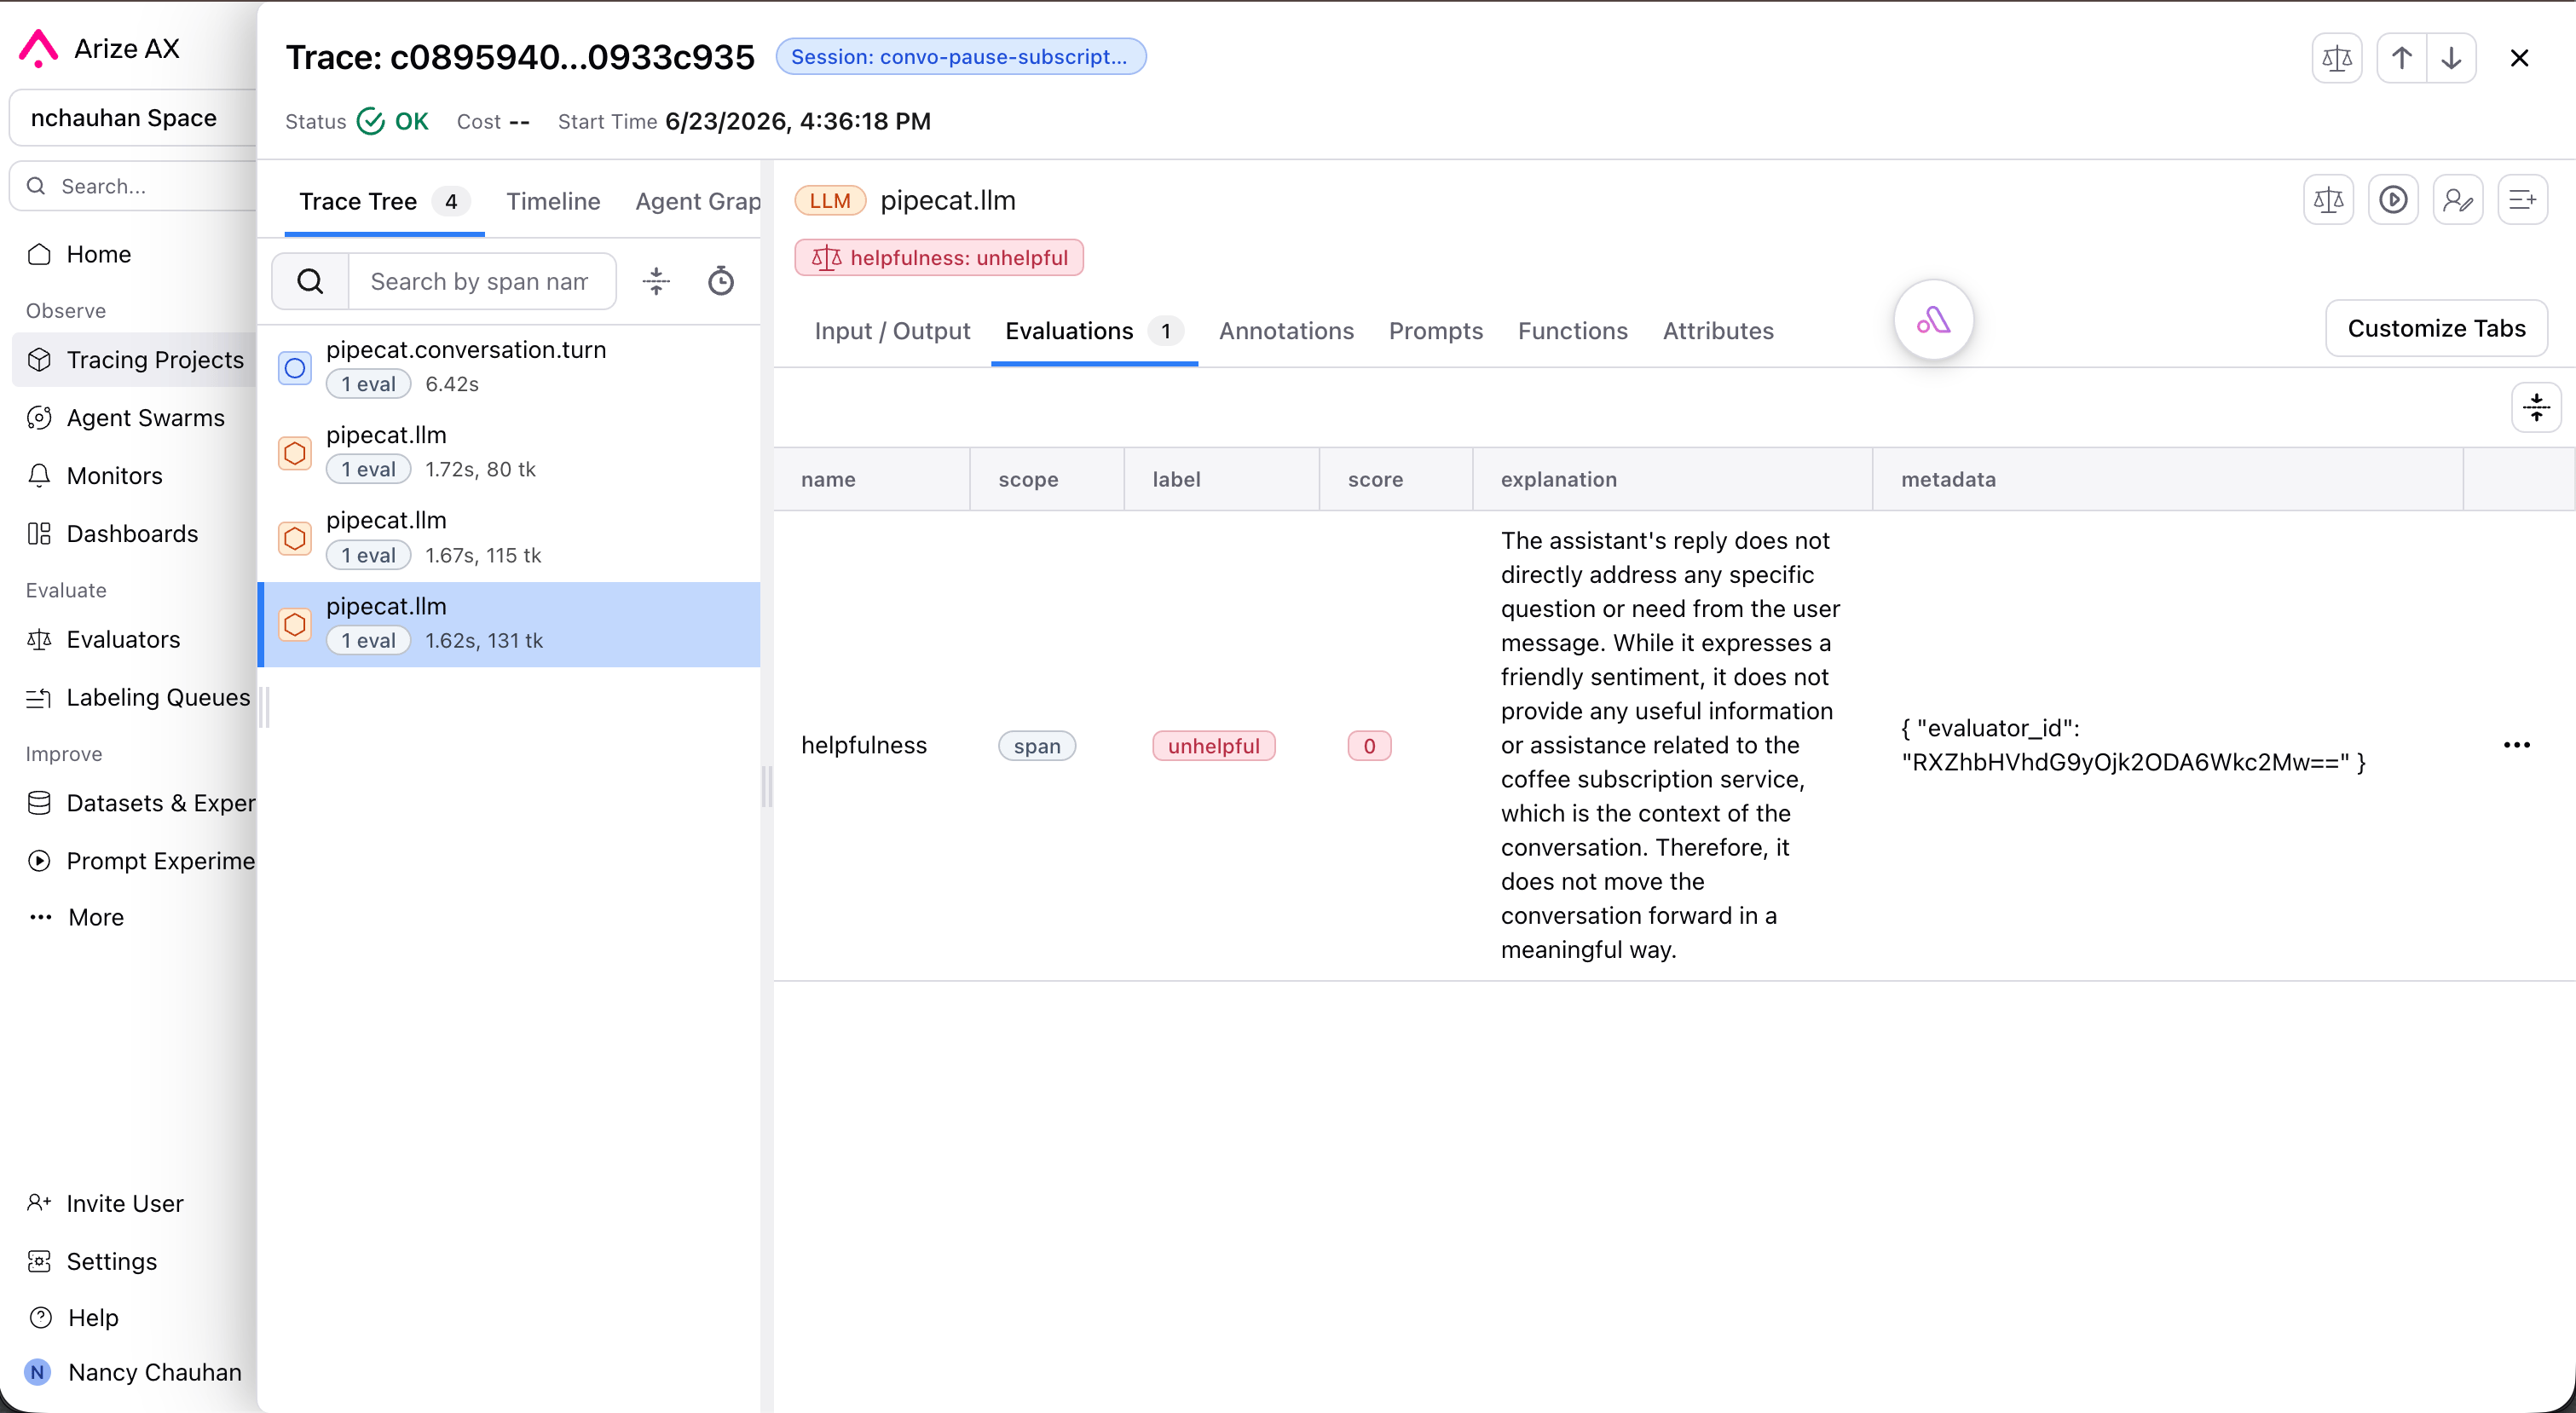Select the Trace Tree tab
2576x1413 pixels.
tap(384, 201)
